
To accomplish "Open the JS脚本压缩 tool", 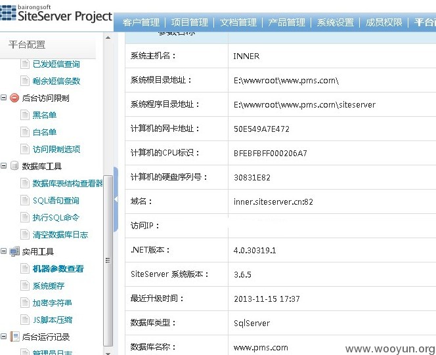I will point(53,320).
